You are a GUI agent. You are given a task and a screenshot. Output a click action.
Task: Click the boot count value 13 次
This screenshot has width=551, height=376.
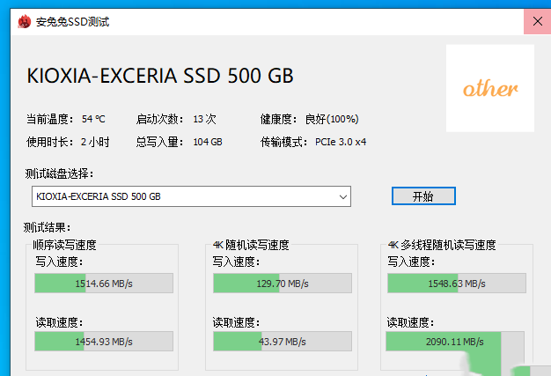pos(204,119)
